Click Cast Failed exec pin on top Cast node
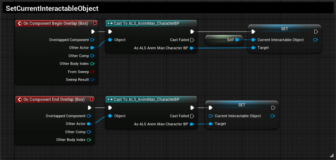 192,40
